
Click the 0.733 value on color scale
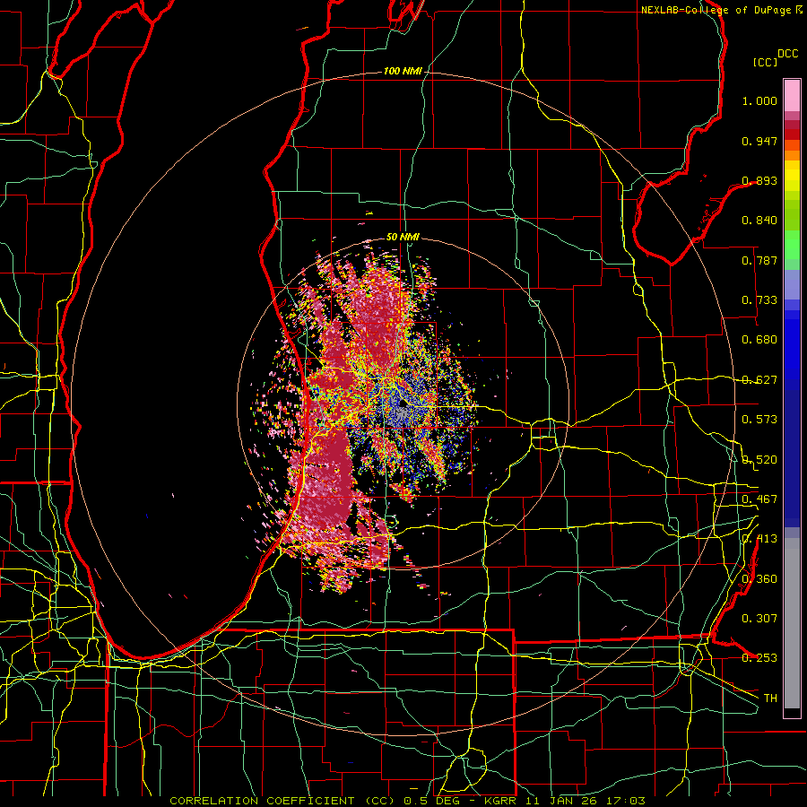coord(759,300)
